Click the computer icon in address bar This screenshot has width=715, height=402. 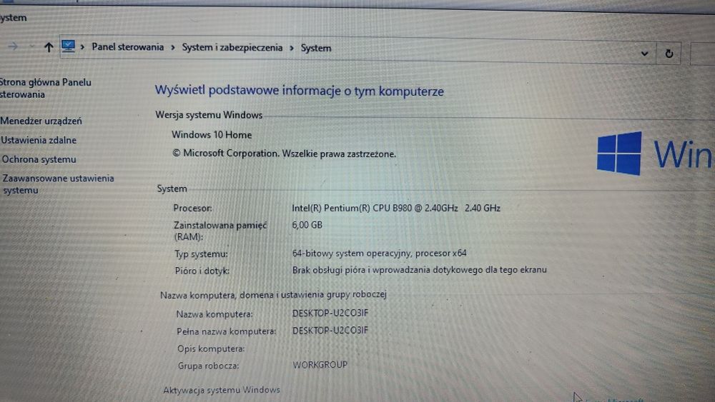pyautogui.click(x=69, y=46)
